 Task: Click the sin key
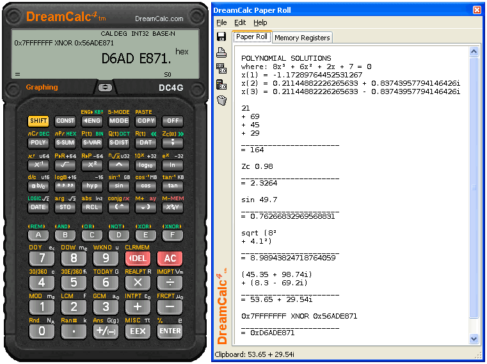click(119, 186)
